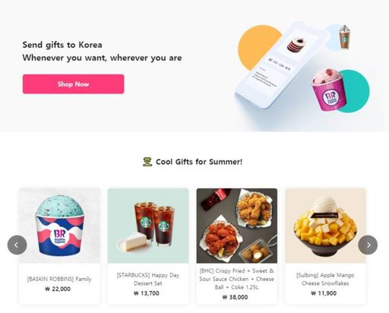Click the pink Shop Now button
This screenshot has width=389, height=313.
click(x=73, y=84)
